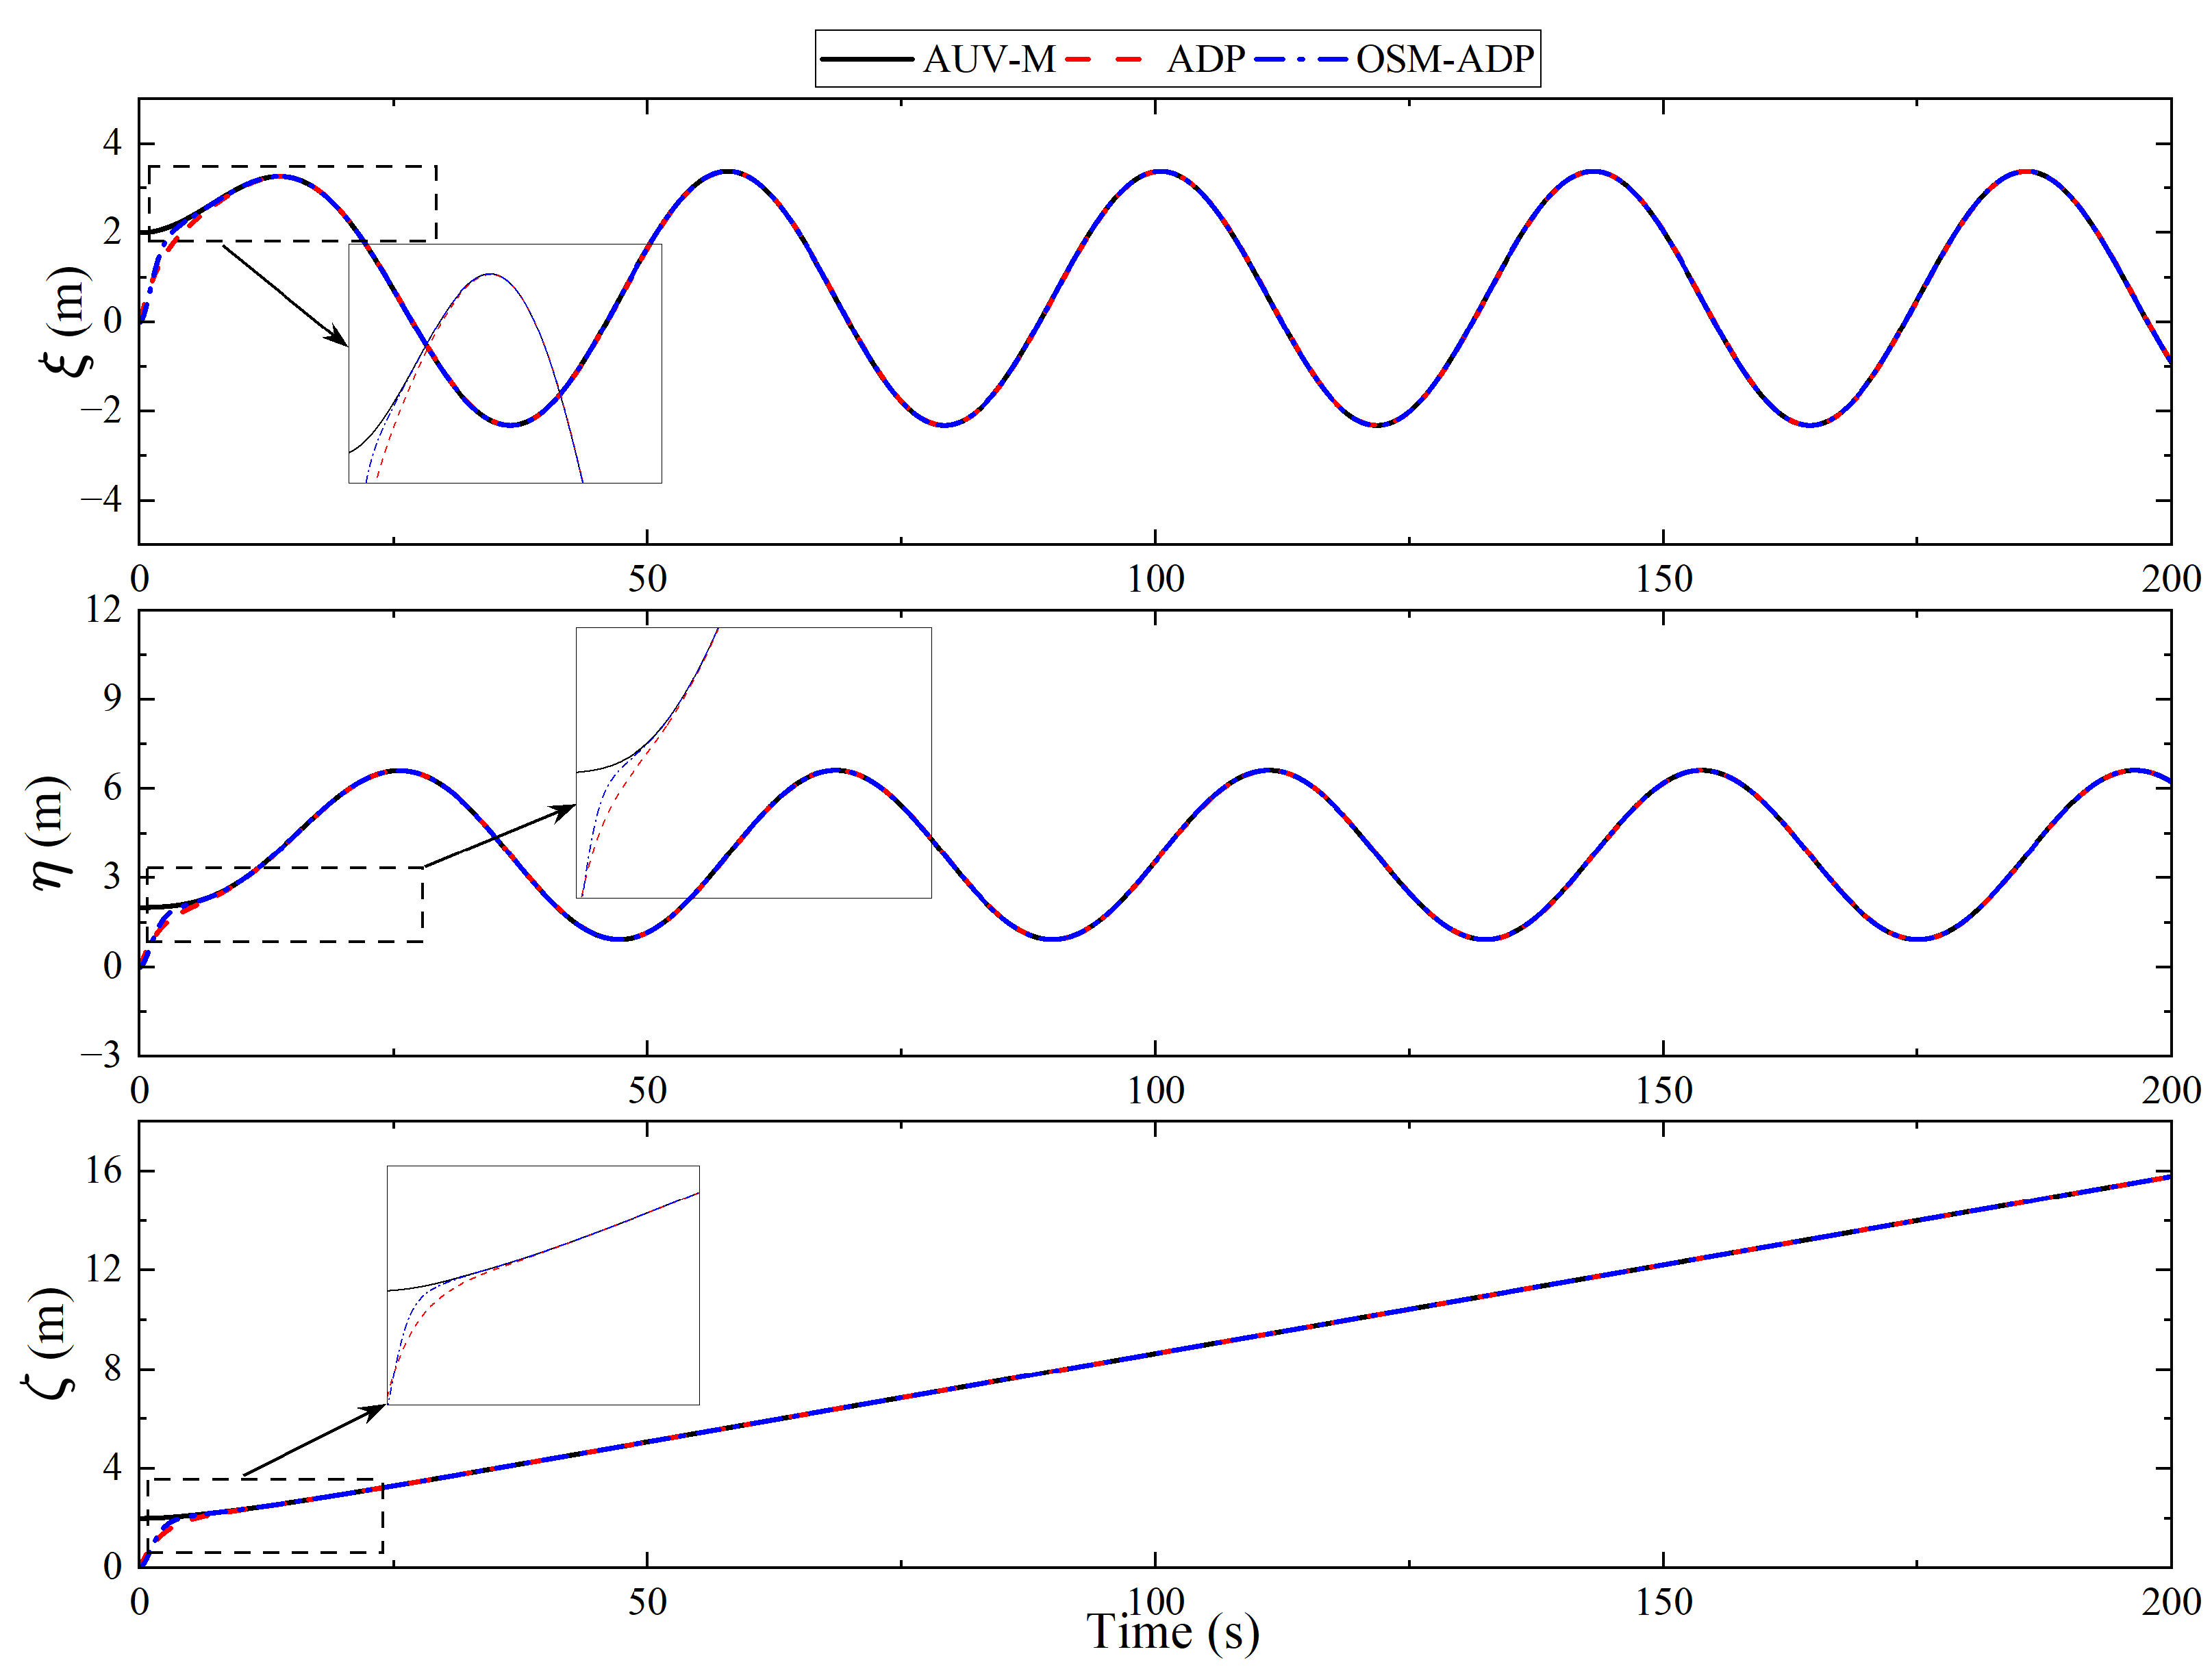Click the ADP legend entry text
The image size is (2212, 1669).
point(1205,59)
